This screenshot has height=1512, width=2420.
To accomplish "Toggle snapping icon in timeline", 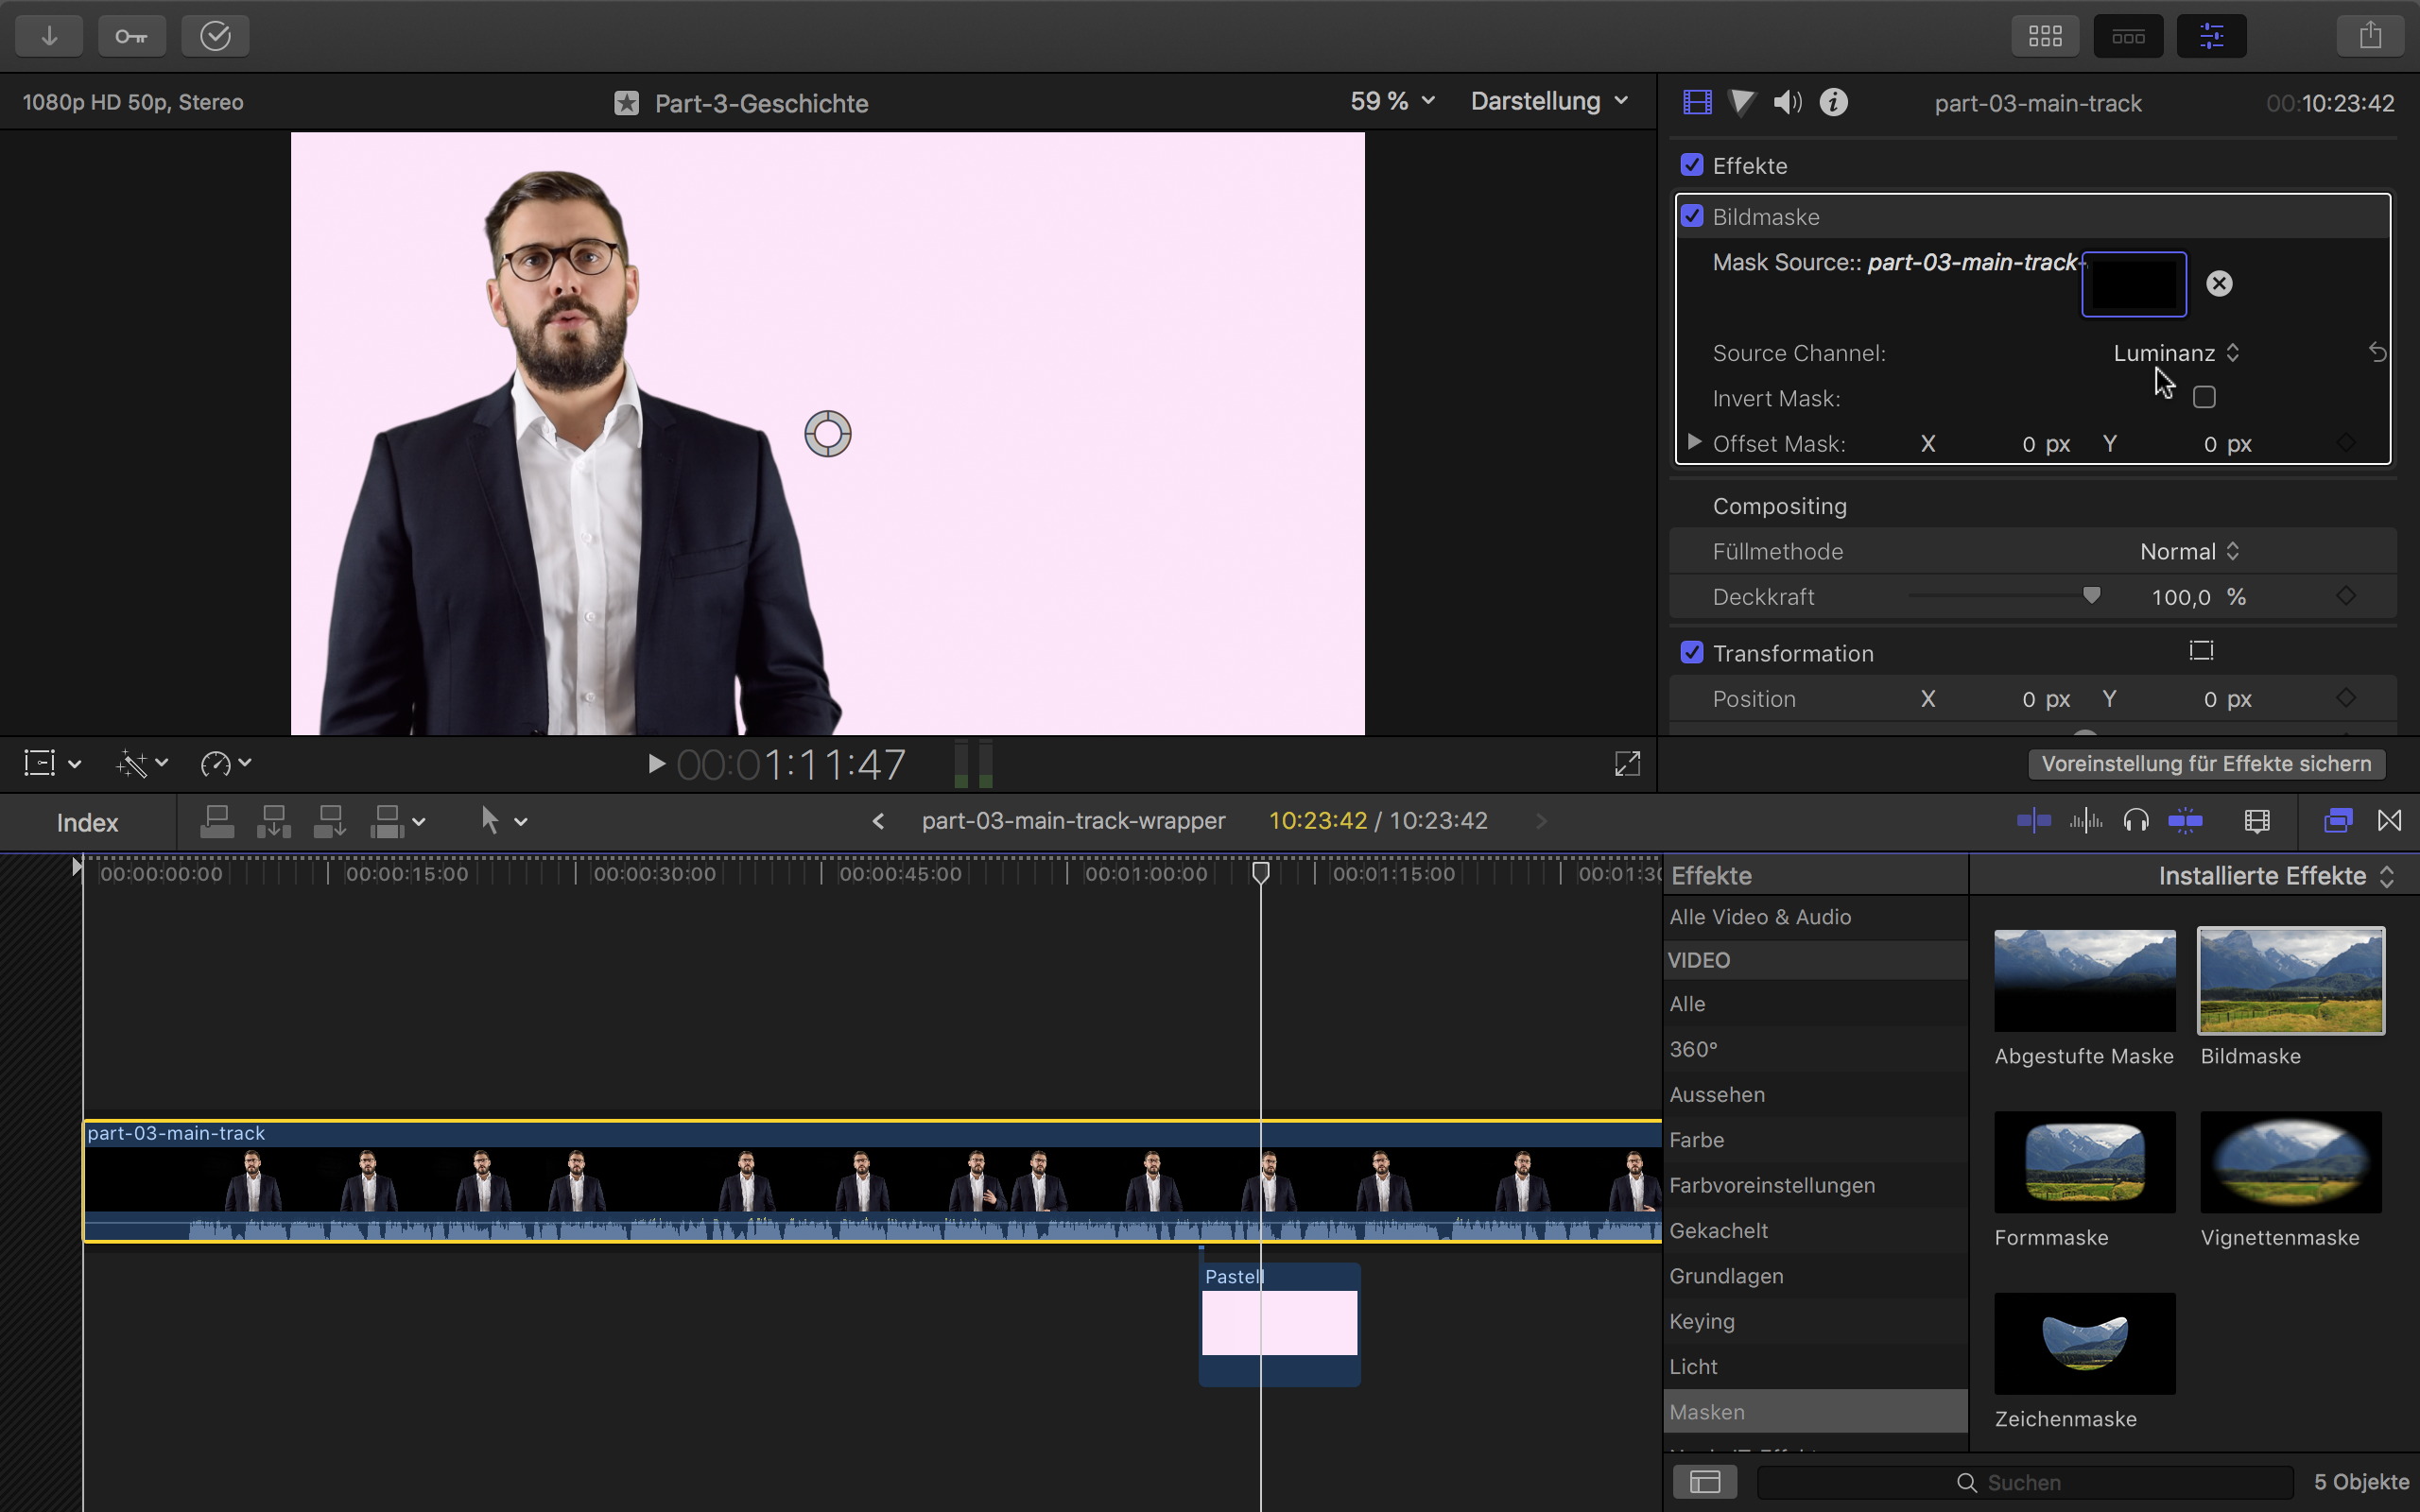I will tap(2186, 821).
